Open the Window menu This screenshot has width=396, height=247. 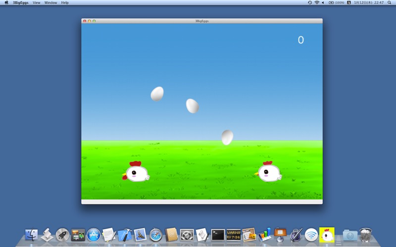coord(50,2)
